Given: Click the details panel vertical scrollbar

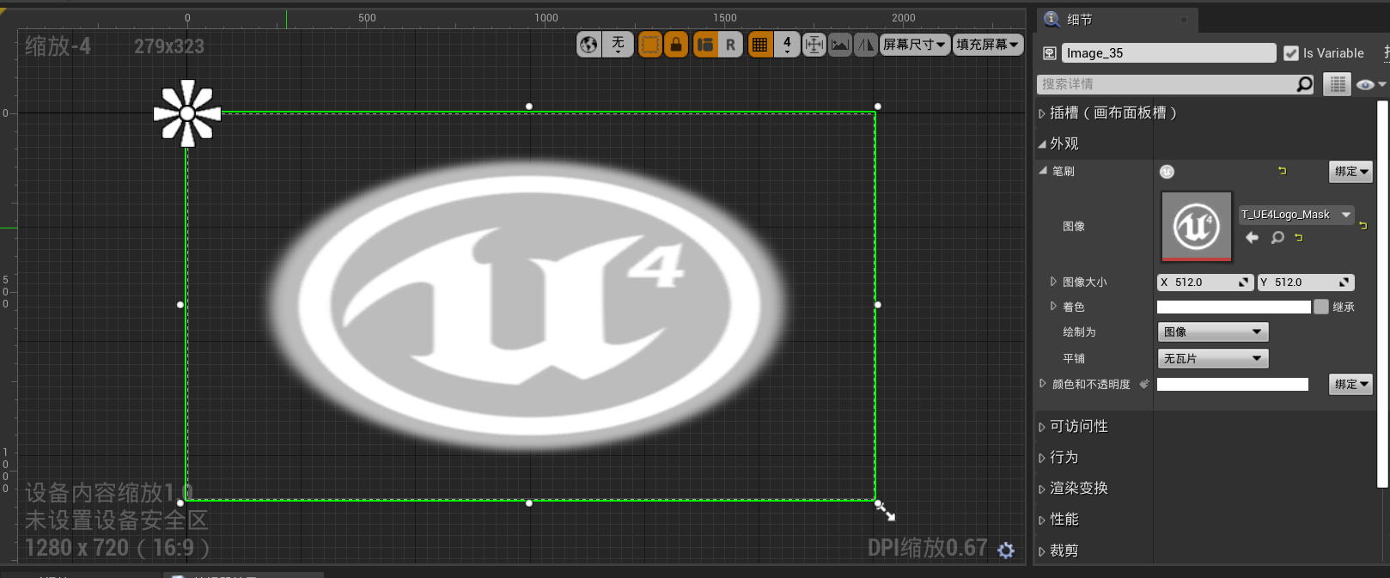Looking at the screenshot, I should [x=1382, y=294].
